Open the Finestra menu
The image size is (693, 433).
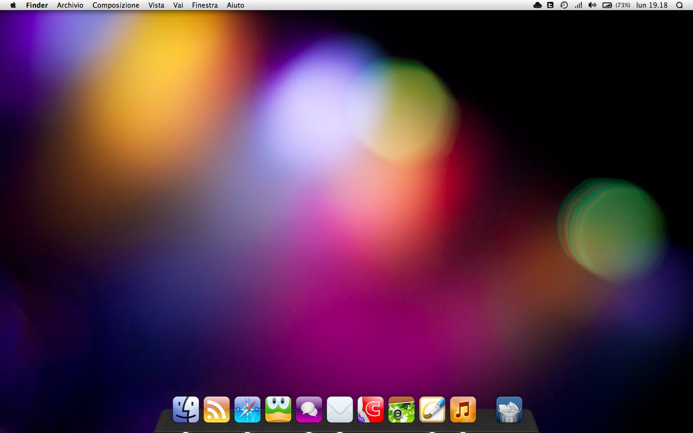coord(205,5)
